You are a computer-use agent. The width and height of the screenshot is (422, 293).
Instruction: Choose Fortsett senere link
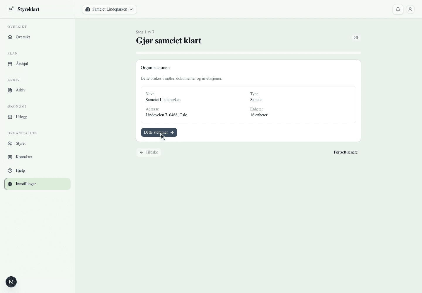[346, 152]
